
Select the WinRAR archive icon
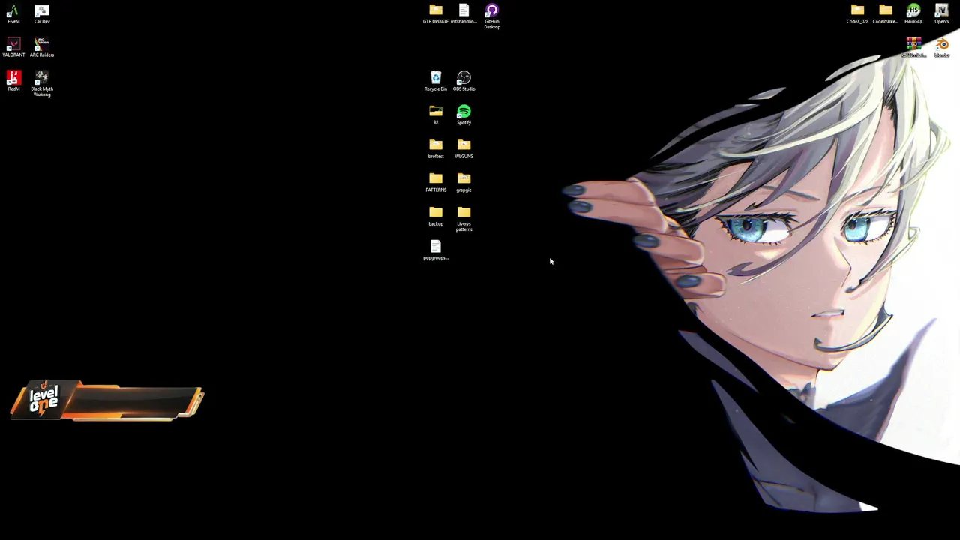[913, 48]
